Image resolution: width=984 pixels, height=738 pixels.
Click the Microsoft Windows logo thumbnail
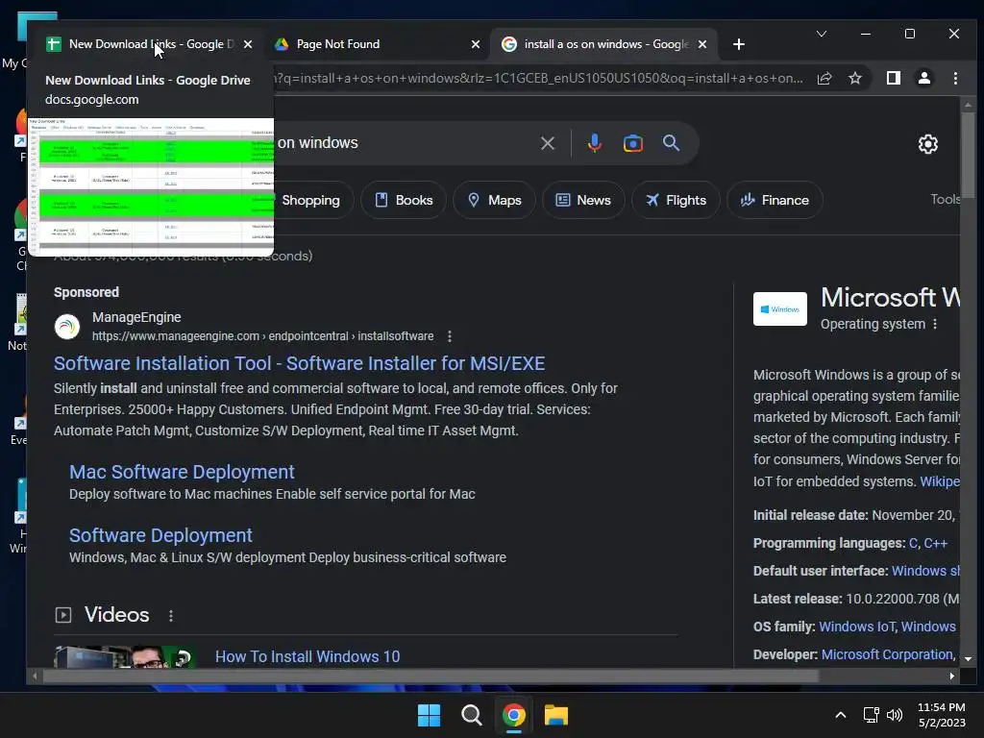coord(780,308)
